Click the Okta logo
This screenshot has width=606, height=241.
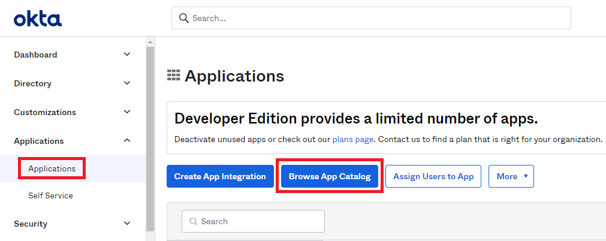click(x=38, y=19)
